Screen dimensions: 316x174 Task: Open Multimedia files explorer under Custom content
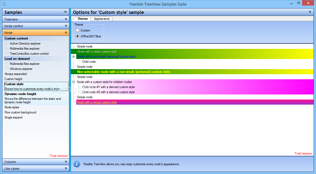point(25,48)
